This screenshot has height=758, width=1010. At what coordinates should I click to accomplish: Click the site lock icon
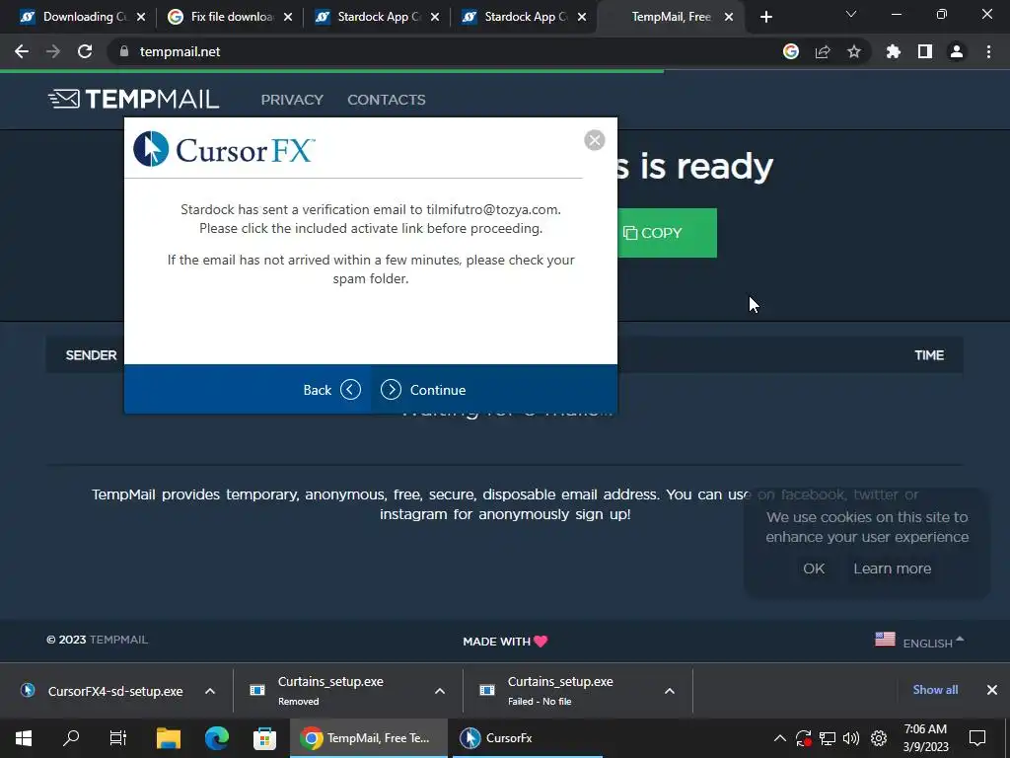(124, 51)
